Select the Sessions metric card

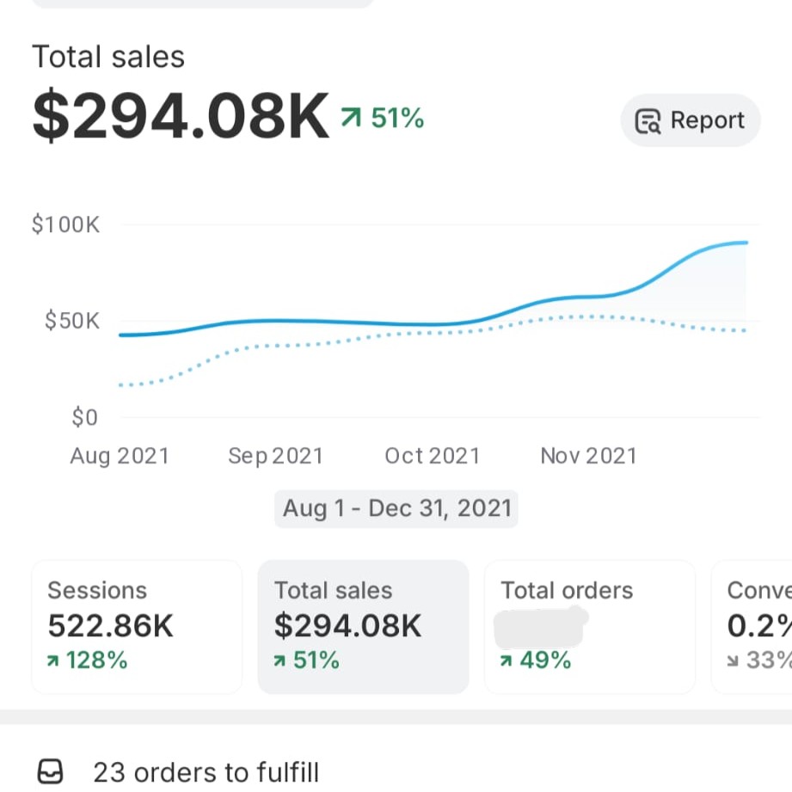(136, 626)
